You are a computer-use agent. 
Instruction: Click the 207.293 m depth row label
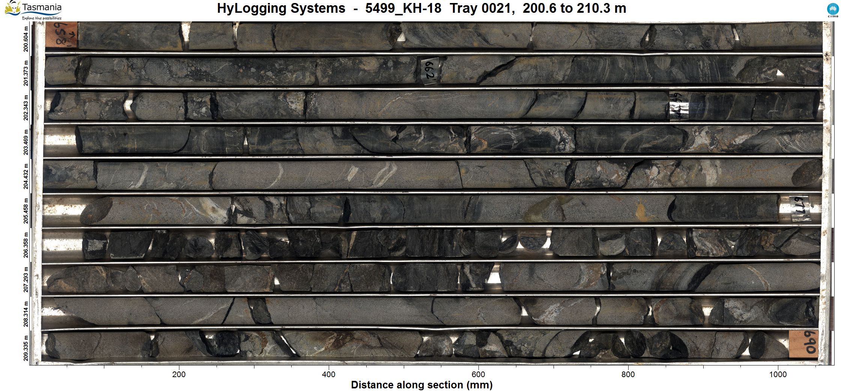(x=26, y=280)
